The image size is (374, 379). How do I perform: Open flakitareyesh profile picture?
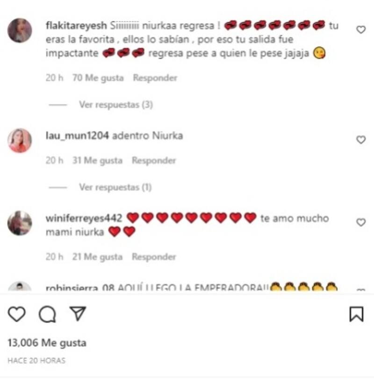(20, 30)
